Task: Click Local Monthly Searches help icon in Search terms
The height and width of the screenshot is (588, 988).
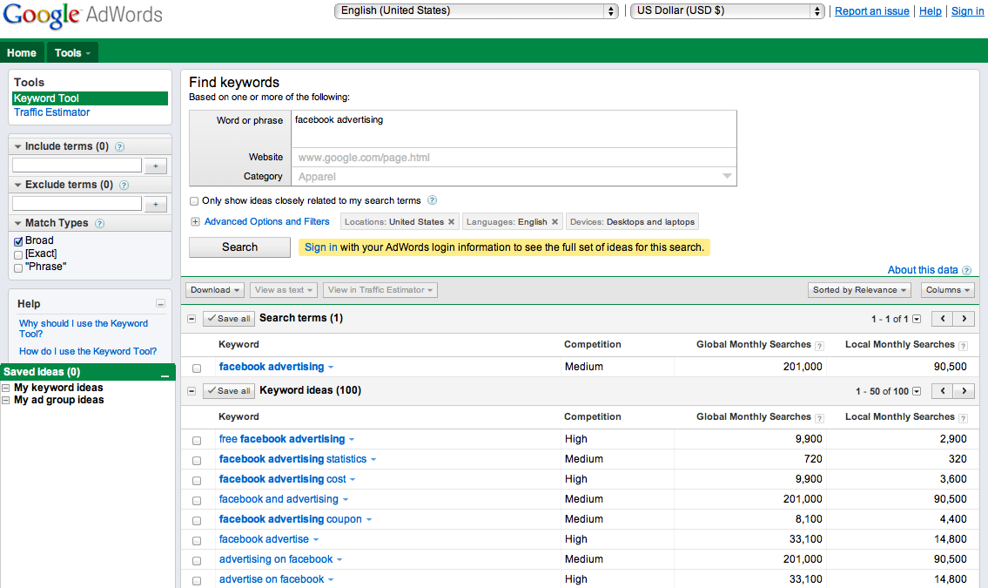Action: (963, 345)
